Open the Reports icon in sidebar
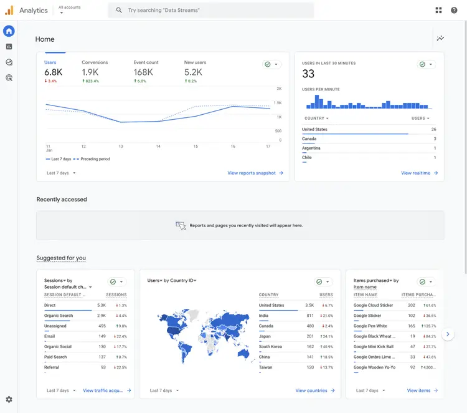The height and width of the screenshot is (413, 467). [x=9, y=47]
